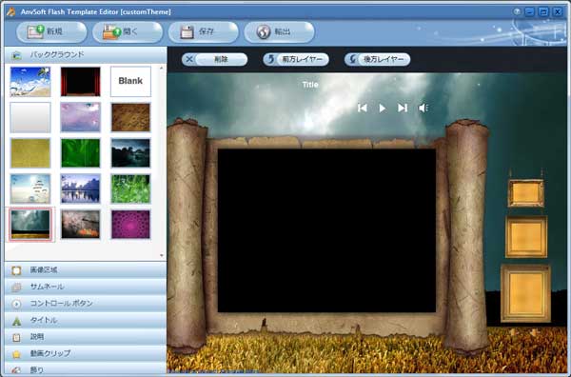Choose the green leaves background thumbnail
This screenshot has width=571, height=377.
[x=81, y=152]
